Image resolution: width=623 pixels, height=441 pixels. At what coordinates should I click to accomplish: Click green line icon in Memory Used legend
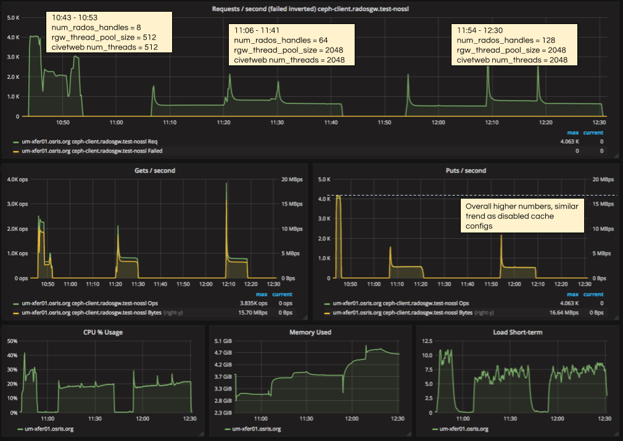[x=228, y=429]
